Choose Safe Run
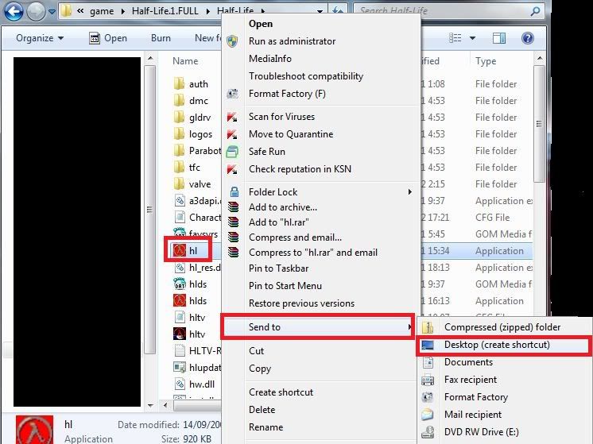Screen dimensions: 593x444 [267, 151]
